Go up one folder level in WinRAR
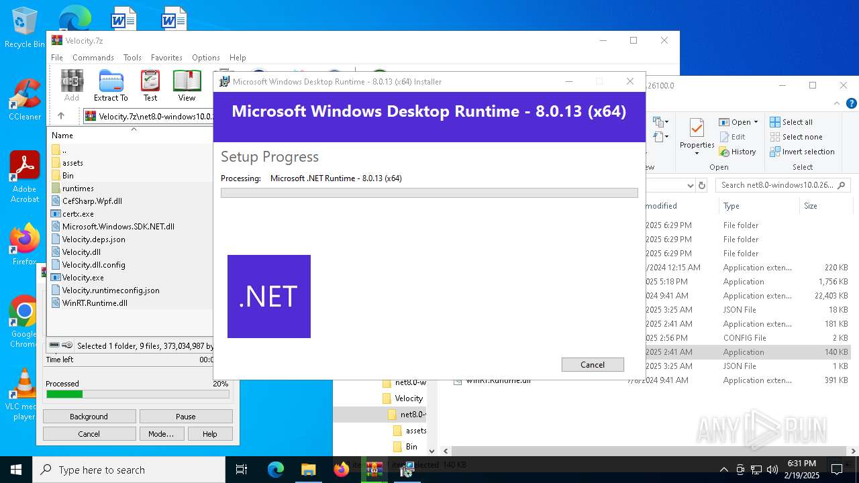Image resolution: width=859 pixels, height=483 pixels. pyautogui.click(x=61, y=116)
